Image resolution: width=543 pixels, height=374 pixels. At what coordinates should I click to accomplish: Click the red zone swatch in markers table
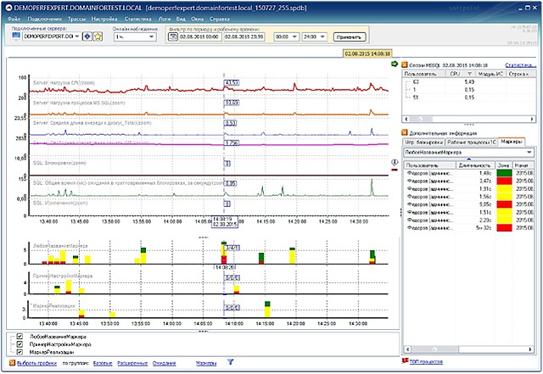(x=503, y=181)
